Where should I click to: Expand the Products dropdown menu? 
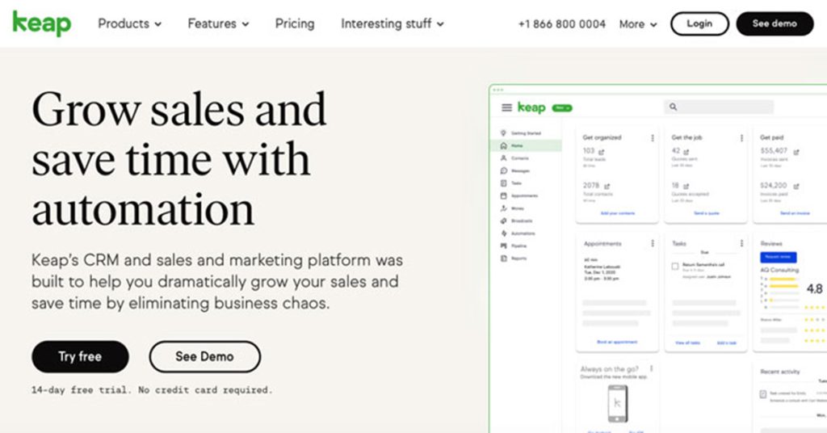[x=130, y=23]
